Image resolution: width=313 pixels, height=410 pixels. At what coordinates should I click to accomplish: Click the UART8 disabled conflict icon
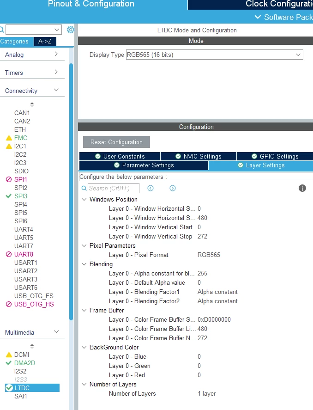tap(9, 254)
